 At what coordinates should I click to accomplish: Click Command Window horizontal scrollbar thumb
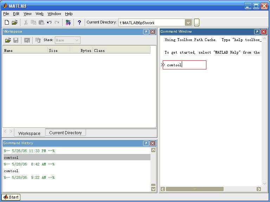194,189
